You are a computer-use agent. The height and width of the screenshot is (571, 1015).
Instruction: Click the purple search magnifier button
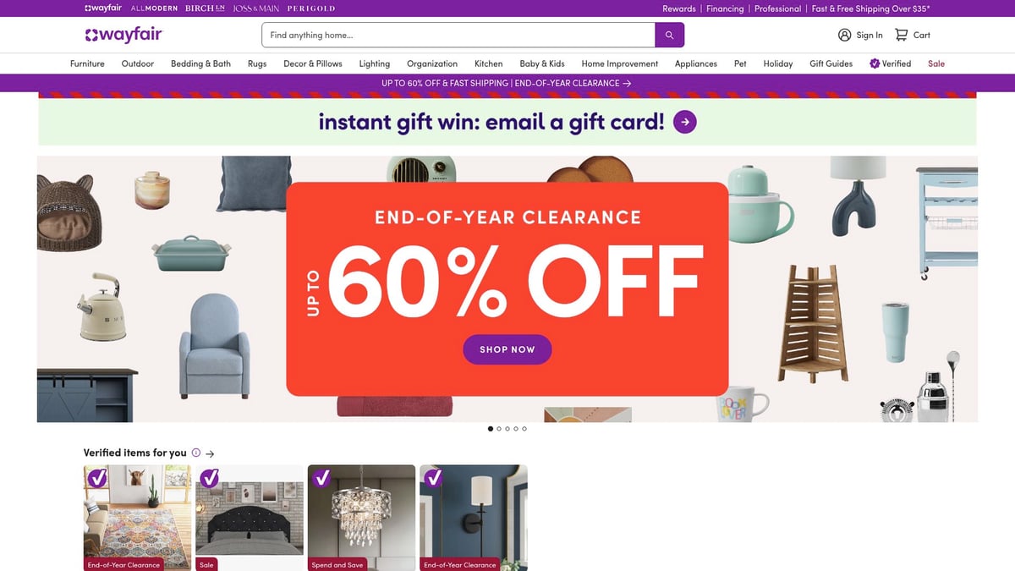(x=669, y=35)
